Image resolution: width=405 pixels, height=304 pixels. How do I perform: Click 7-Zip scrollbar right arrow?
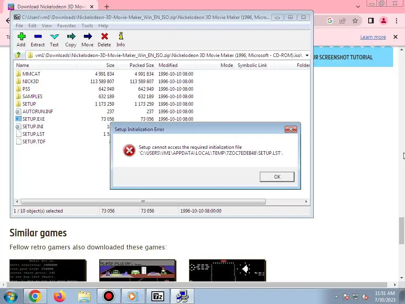307,201
